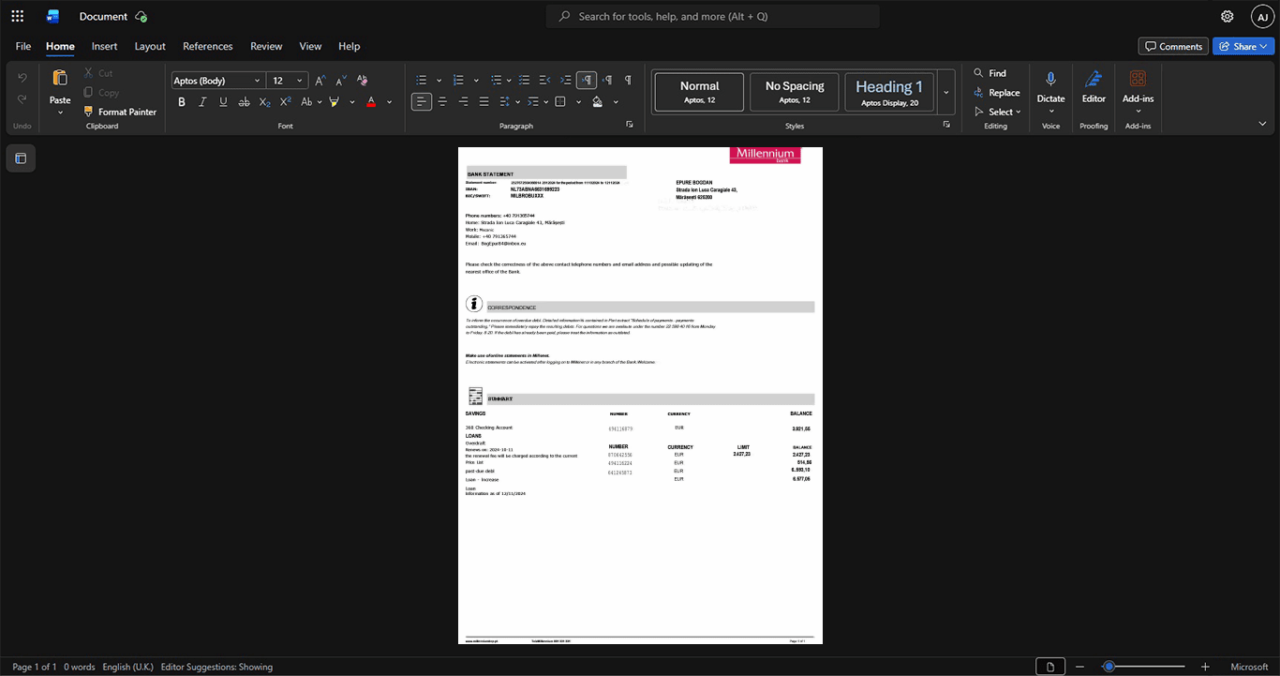Expand the Paste options arrow
Screen dimensions: 1280x676
pos(60,113)
